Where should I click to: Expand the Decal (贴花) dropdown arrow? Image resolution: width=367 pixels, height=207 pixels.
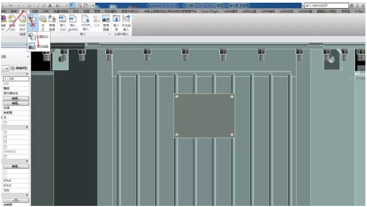32,28
